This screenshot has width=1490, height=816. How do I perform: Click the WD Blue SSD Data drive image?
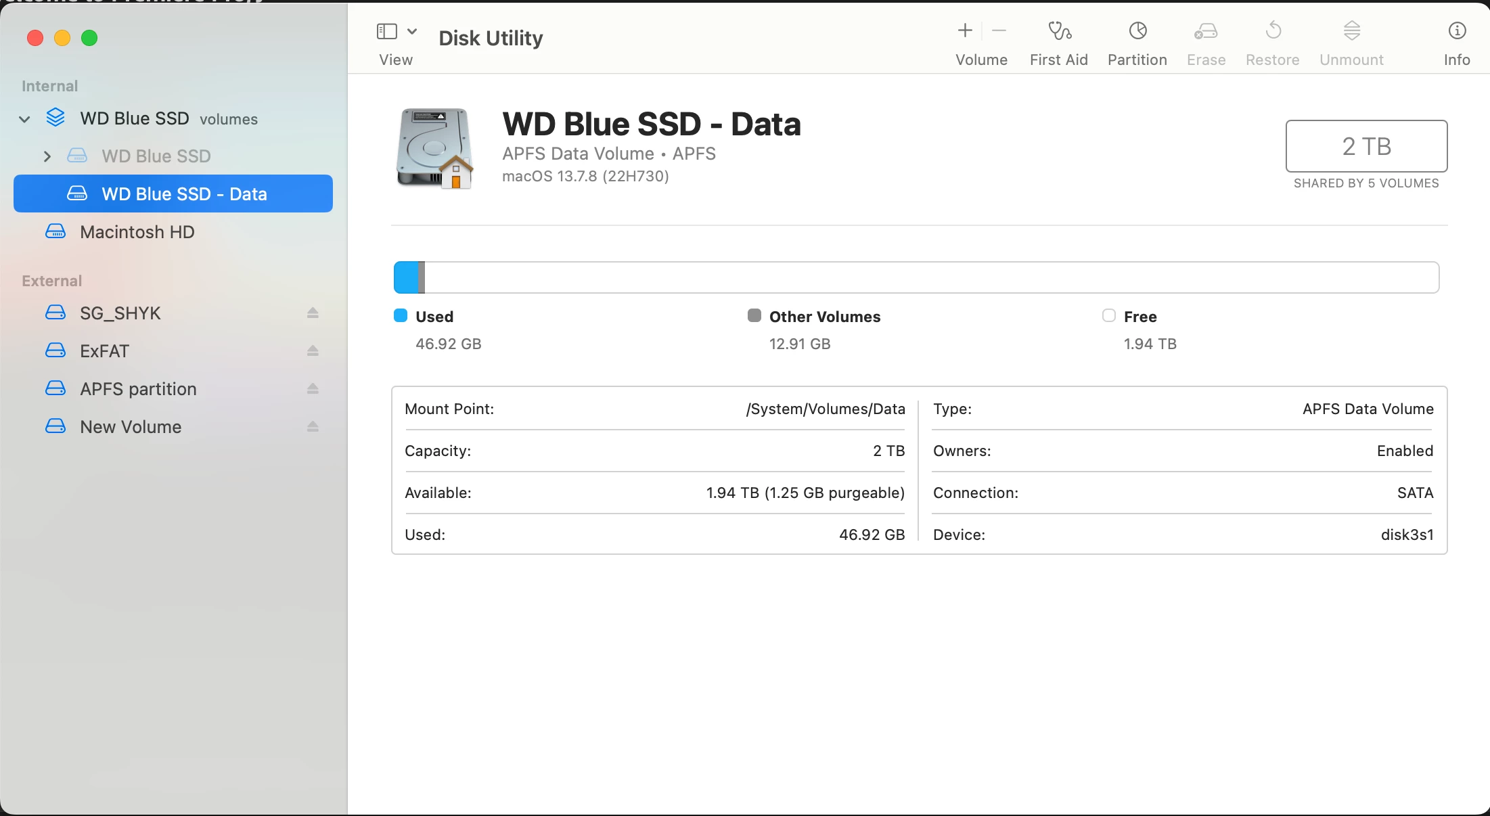434,148
